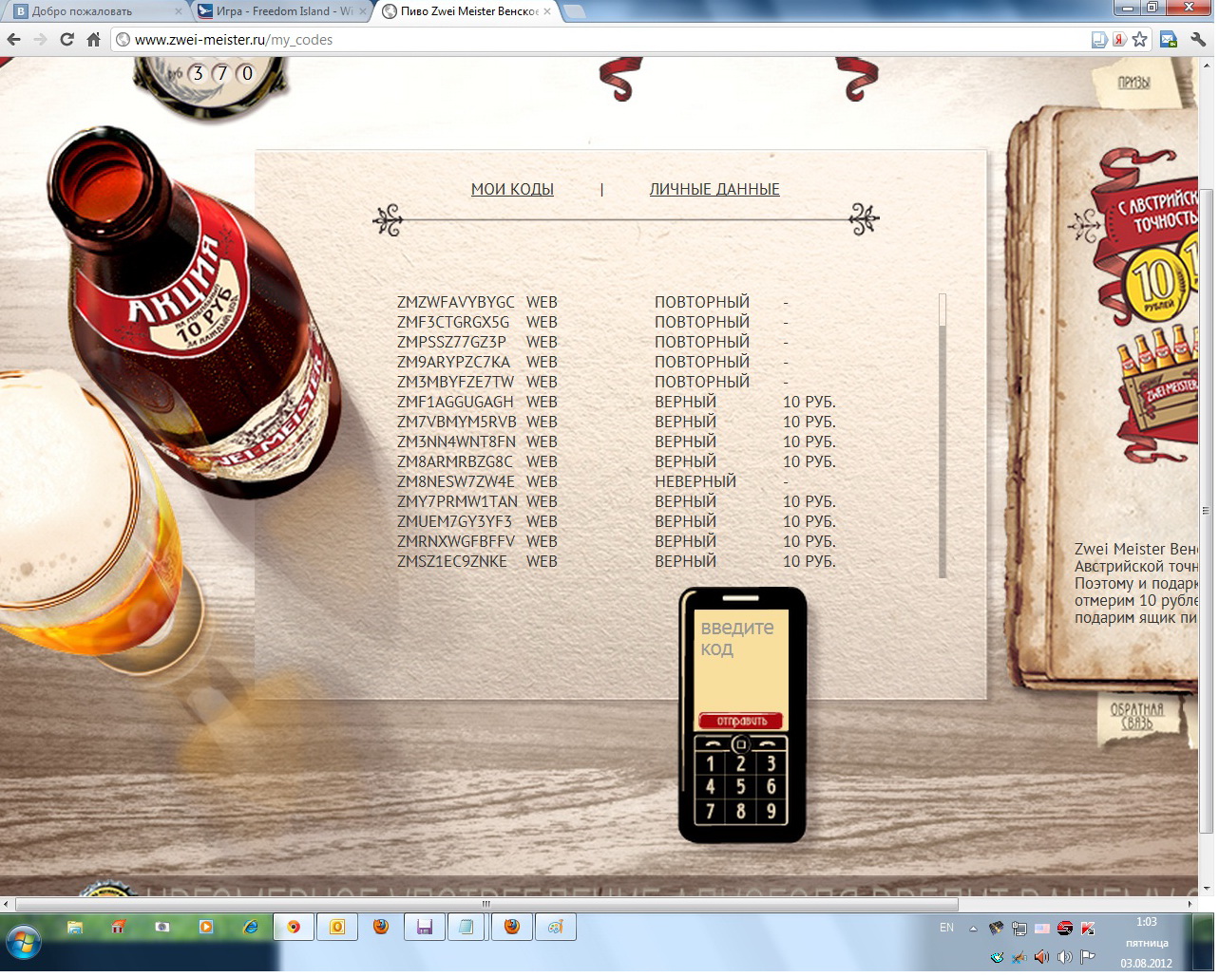Screen dimensions: 1219x977
Task: Select code ZMF1AGGUGAGH in the list
Action: (x=455, y=403)
